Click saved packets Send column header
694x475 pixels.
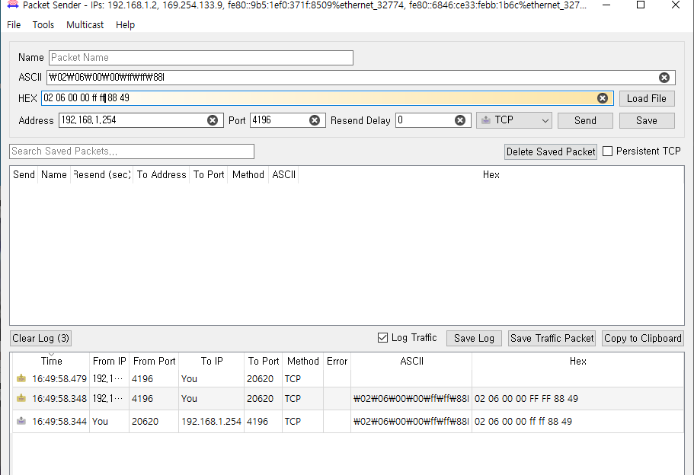click(x=24, y=174)
